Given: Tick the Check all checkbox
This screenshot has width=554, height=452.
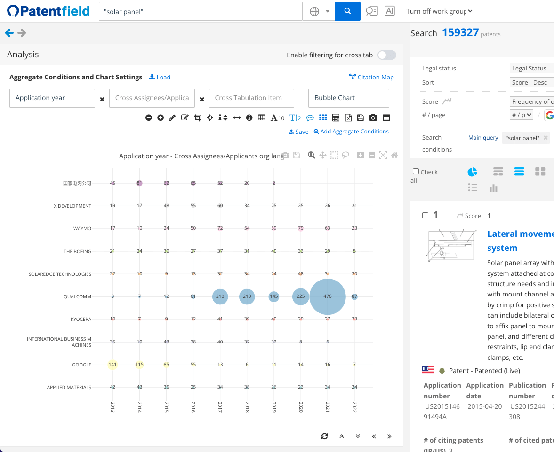Looking at the screenshot, I should pyautogui.click(x=416, y=171).
